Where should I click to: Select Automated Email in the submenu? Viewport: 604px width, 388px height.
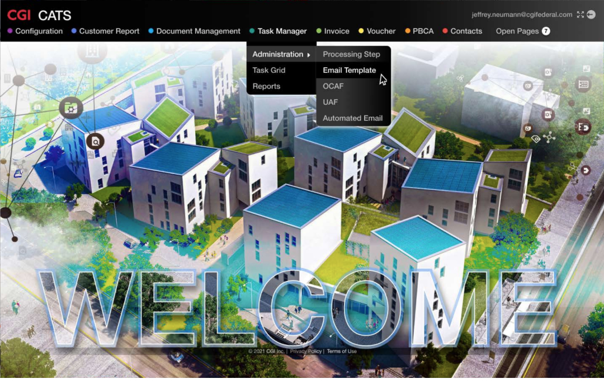(353, 118)
